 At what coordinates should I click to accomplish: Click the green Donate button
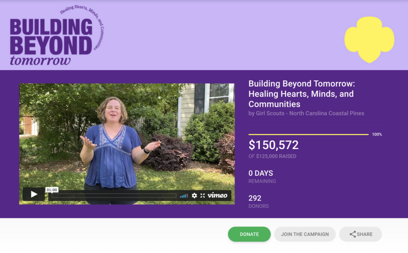tap(249, 234)
